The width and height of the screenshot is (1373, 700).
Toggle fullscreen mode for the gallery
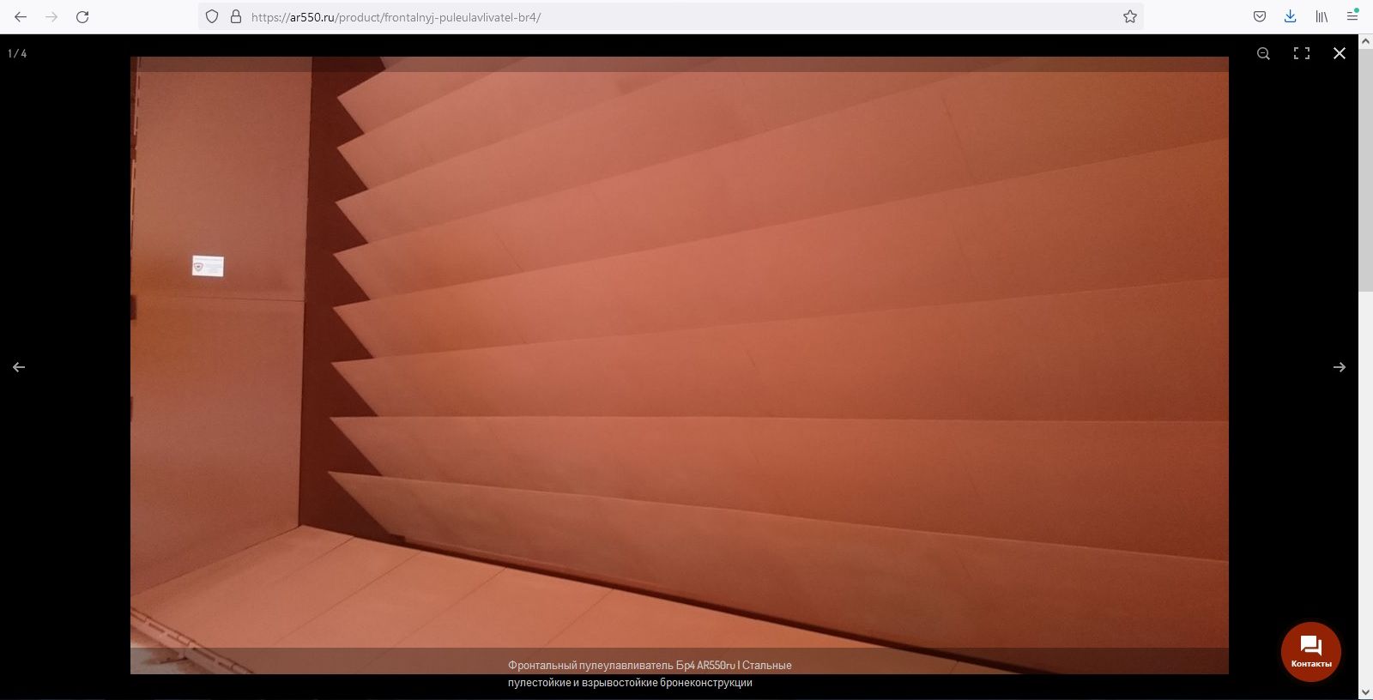pyautogui.click(x=1302, y=53)
